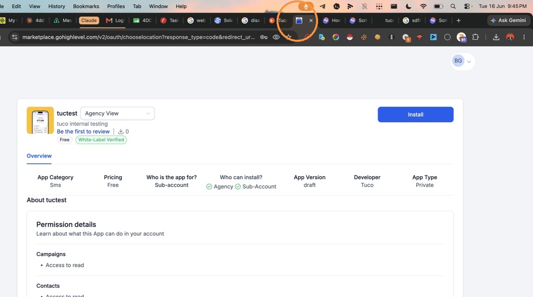Screen dimensions: 533x297
Task: Expand the BG profile avatar menu
Action: 463,61
